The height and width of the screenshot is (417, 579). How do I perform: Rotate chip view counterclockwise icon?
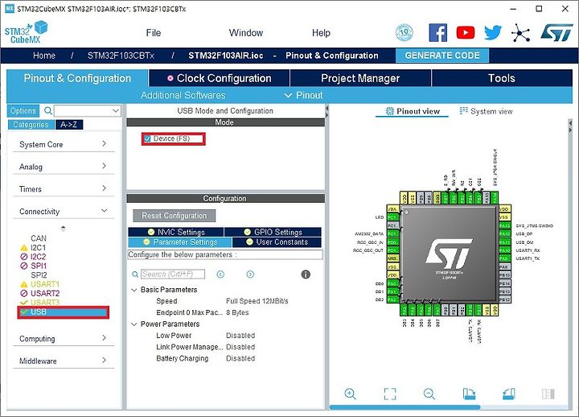(509, 394)
